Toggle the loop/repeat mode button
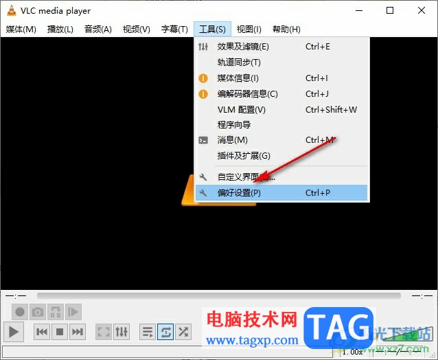 tap(165, 332)
